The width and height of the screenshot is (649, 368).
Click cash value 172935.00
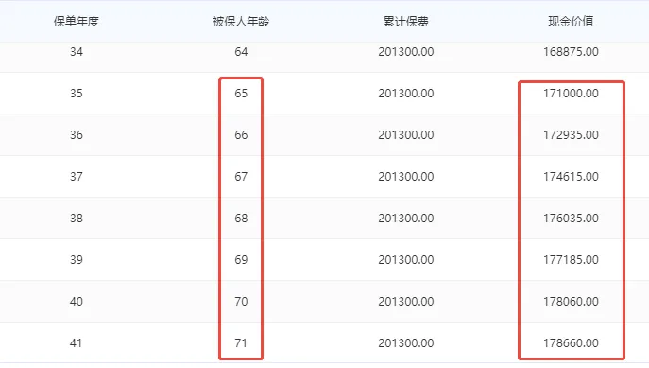[x=571, y=135]
